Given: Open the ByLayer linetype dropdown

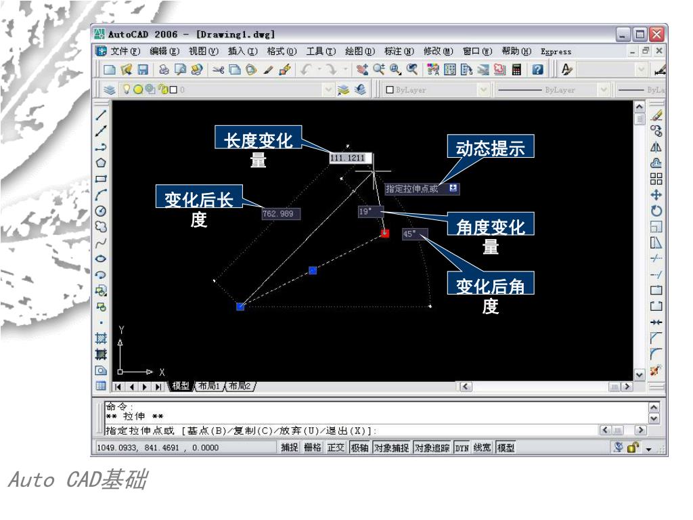Looking at the screenshot, I should point(604,90).
